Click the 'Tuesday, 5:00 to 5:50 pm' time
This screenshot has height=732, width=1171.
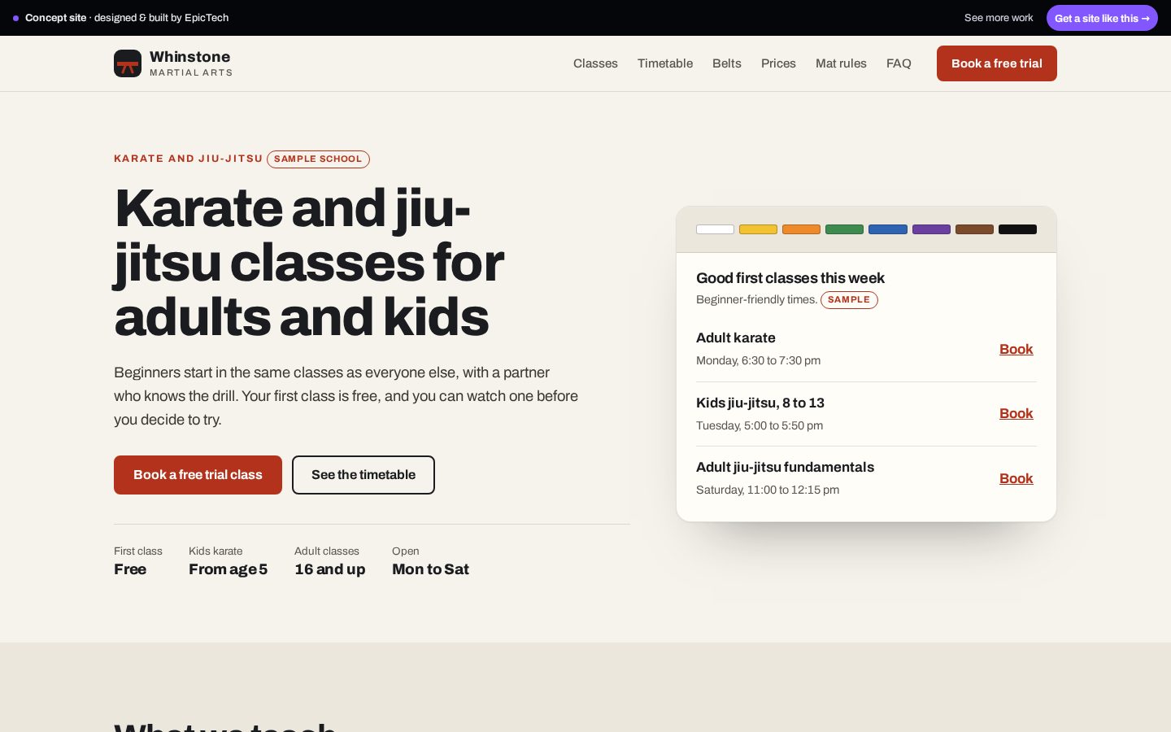tap(760, 425)
